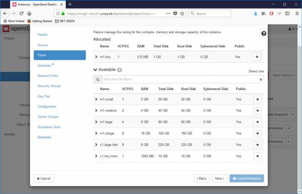The width and height of the screenshot is (302, 194).
Task: Cancel the launch instance dialog
Action: click(x=44, y=178)
